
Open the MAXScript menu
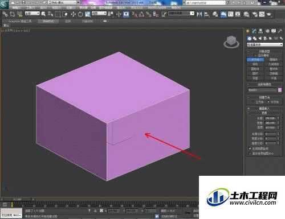(x=157, y=8)
